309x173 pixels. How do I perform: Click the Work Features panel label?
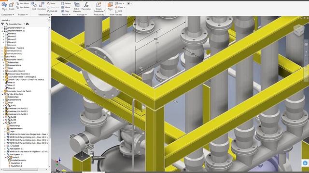(116, 15)
